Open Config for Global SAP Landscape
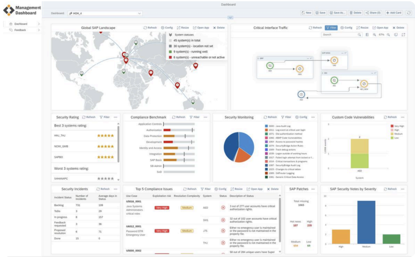The image size is (415, 257). point(167,28)
